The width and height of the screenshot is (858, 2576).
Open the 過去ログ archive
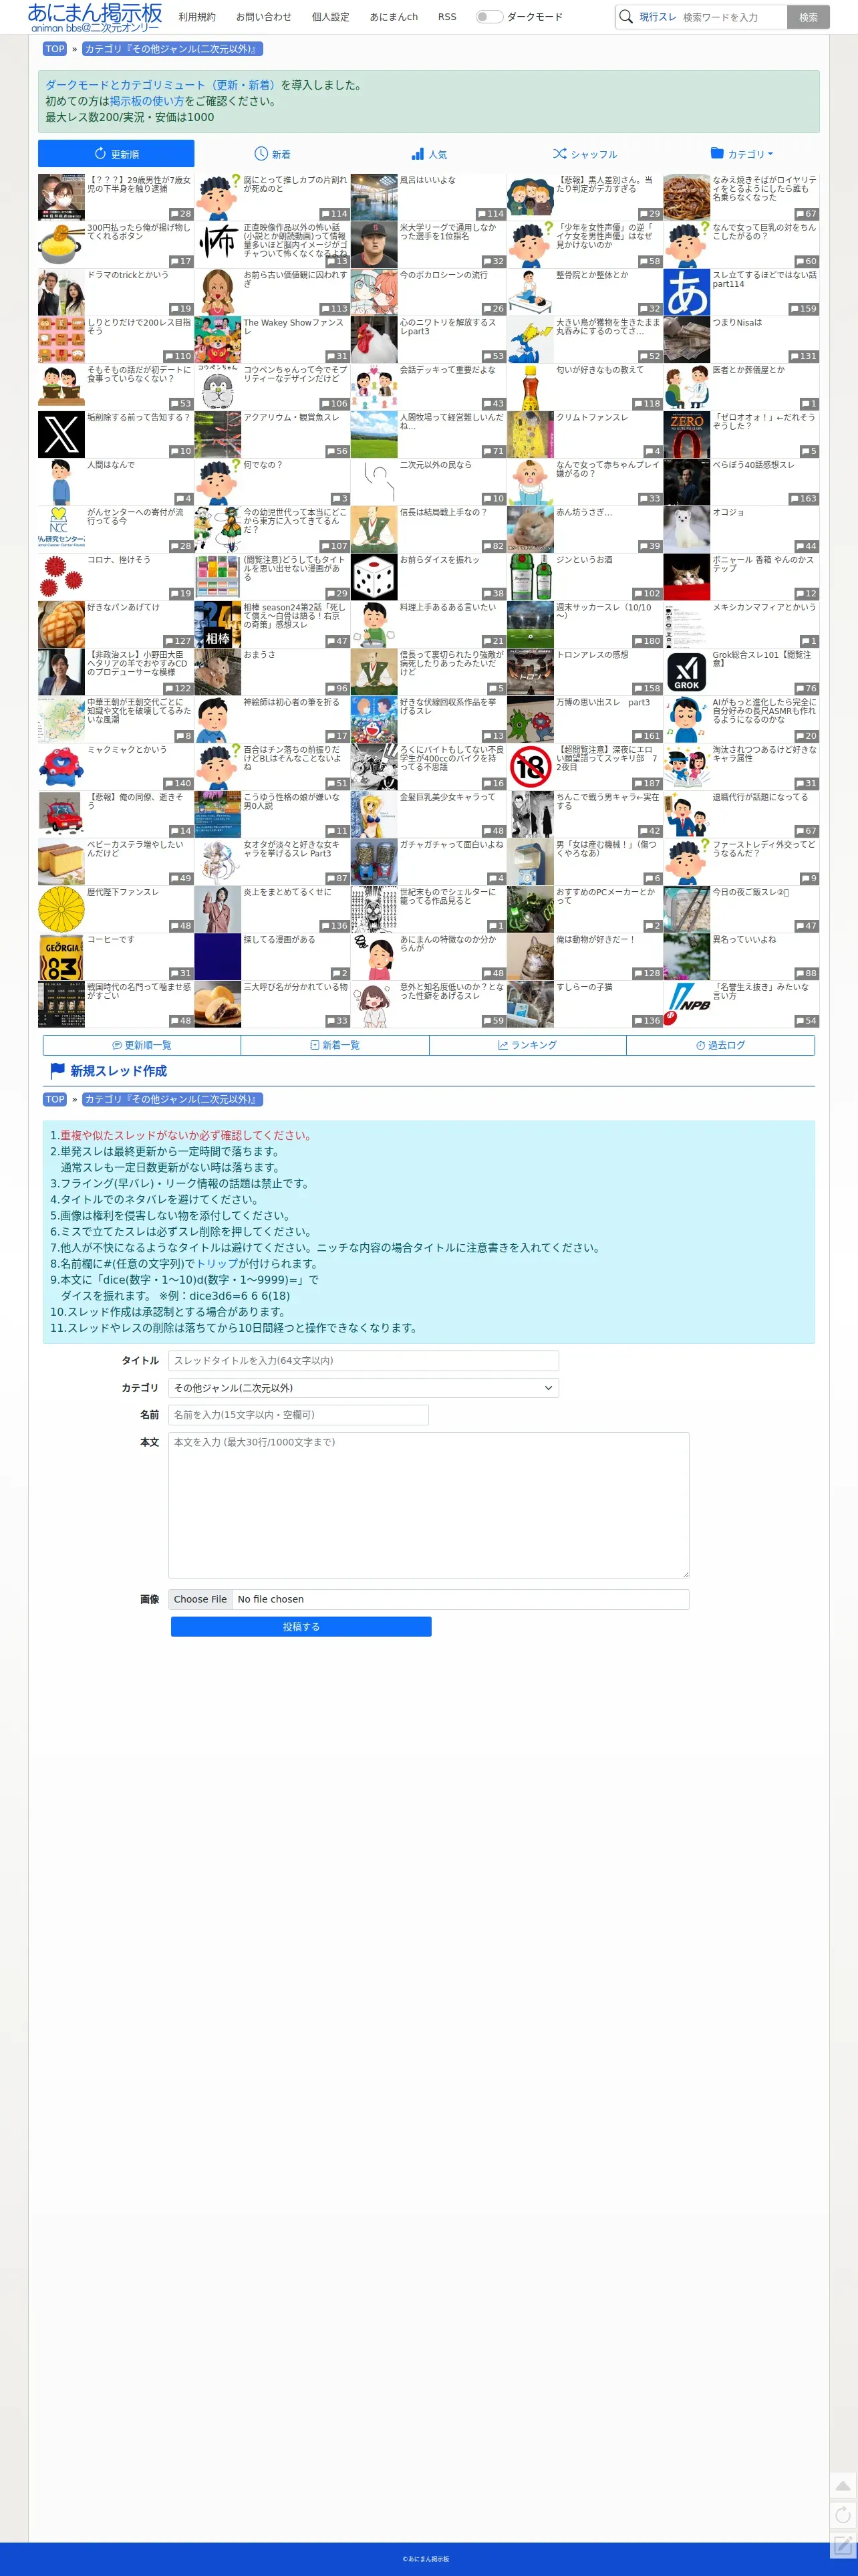(720, 1045)
